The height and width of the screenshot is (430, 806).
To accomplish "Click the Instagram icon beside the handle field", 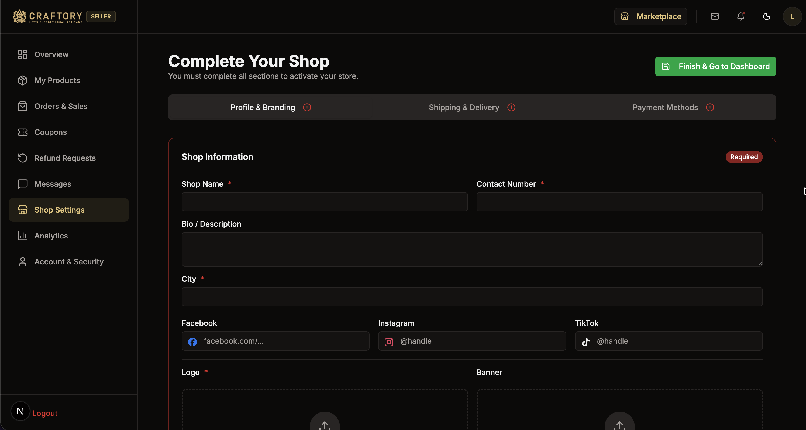I will pos(389,342).
